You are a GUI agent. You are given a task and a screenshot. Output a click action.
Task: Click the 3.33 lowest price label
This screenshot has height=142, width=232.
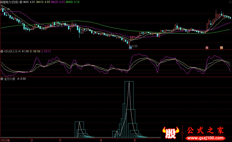135,46
